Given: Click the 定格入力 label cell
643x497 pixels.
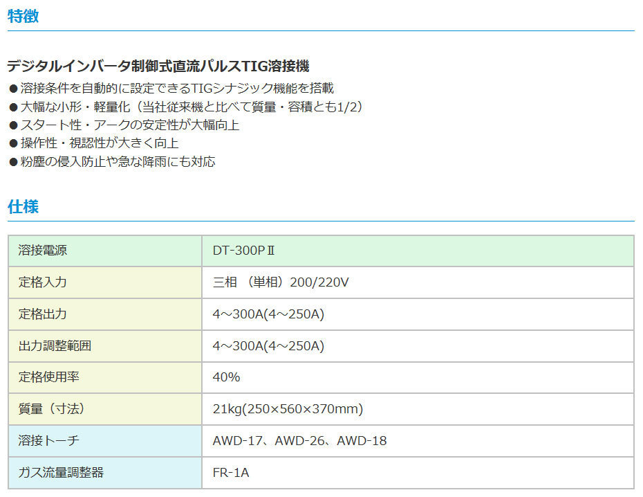Looking at the screenshot, I should tap(105, 282).
